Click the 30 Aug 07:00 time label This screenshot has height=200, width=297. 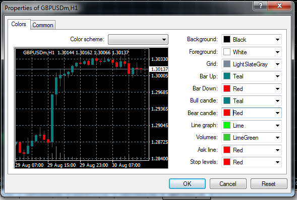coord(126,165)
